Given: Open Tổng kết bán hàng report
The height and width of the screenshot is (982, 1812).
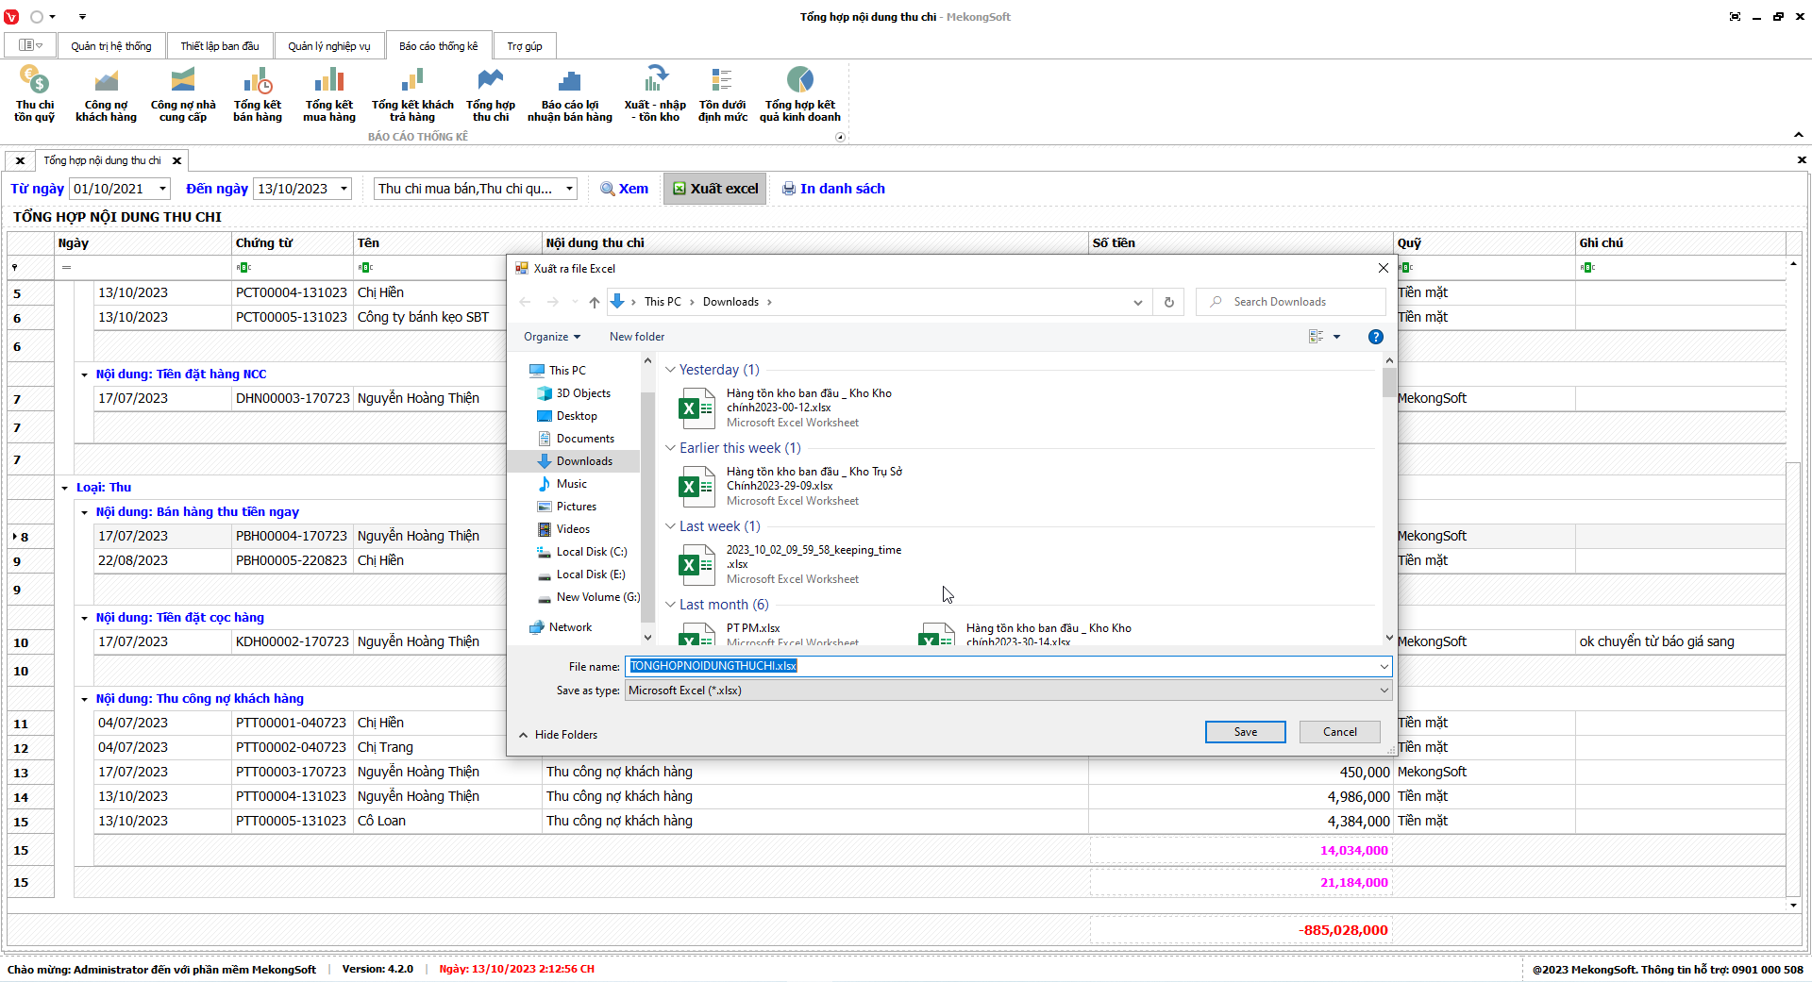Looking at the screenshot, I should (x=258, y=93).
